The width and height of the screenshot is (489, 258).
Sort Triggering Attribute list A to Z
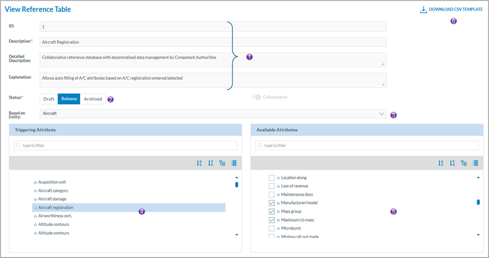click(x=199, y=163)
